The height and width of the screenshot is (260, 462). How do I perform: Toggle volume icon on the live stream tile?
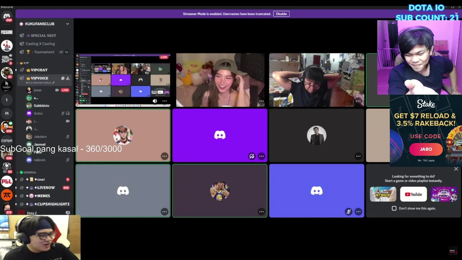coord(155,101)
